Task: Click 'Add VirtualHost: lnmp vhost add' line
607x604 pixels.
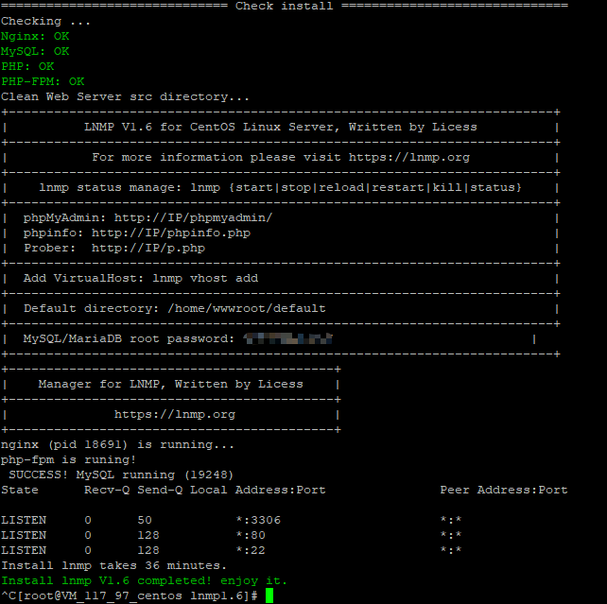Action: tap(141, 278)
